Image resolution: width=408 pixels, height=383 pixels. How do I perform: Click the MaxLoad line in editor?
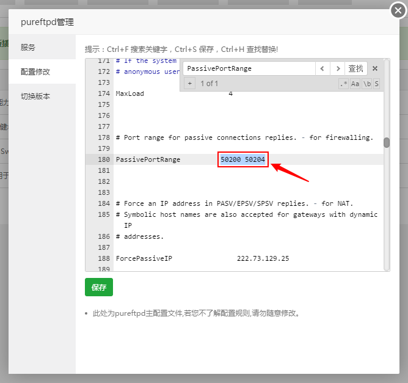click(131, 93)
